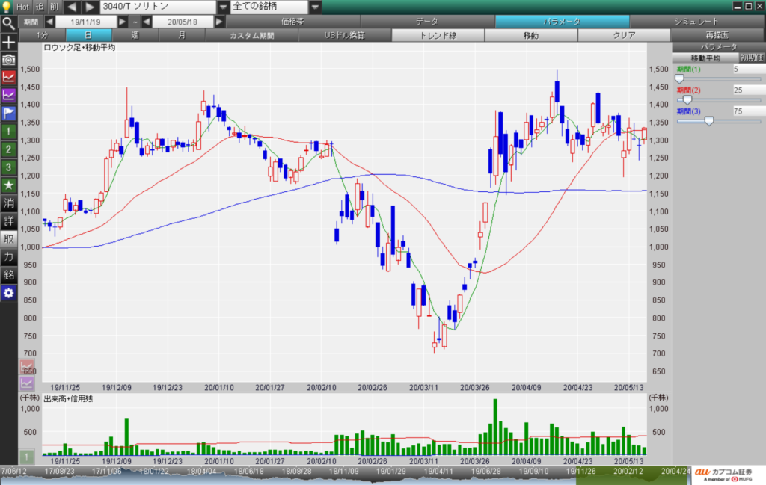The image size is (766, 485).
Task: Expand the 全ての銘柄 dropdown list
Action: point(315,7)
